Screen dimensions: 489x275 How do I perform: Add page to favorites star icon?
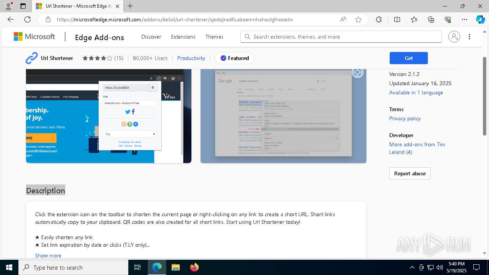click(x=358, y=19)
